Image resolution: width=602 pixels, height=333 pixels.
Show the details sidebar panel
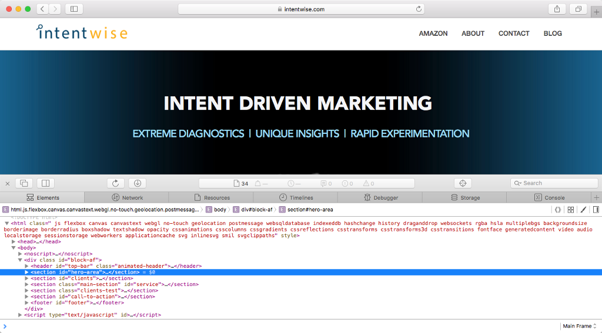596,210
